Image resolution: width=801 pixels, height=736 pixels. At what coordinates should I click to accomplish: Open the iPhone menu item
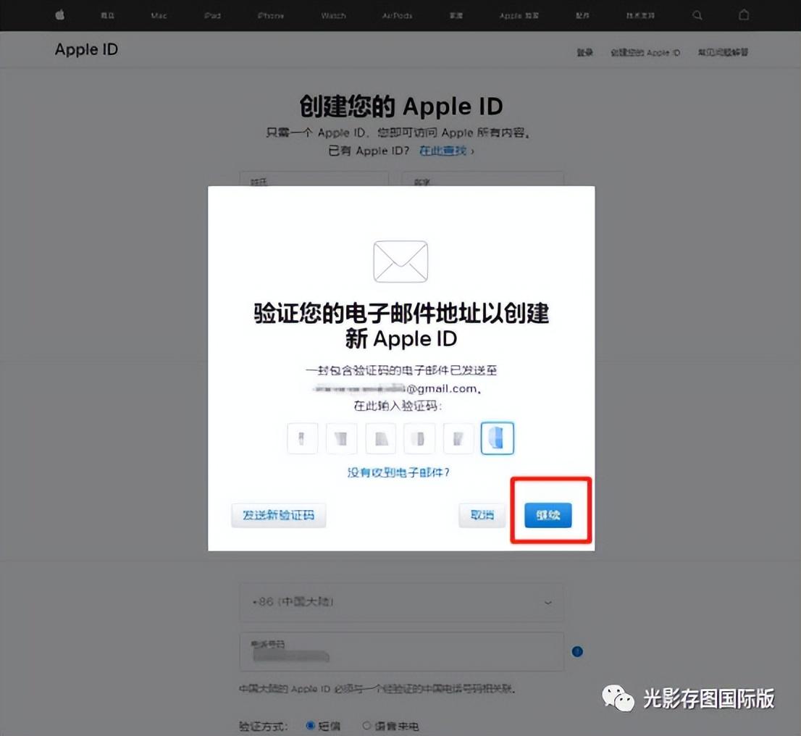[x=271, y=16]
